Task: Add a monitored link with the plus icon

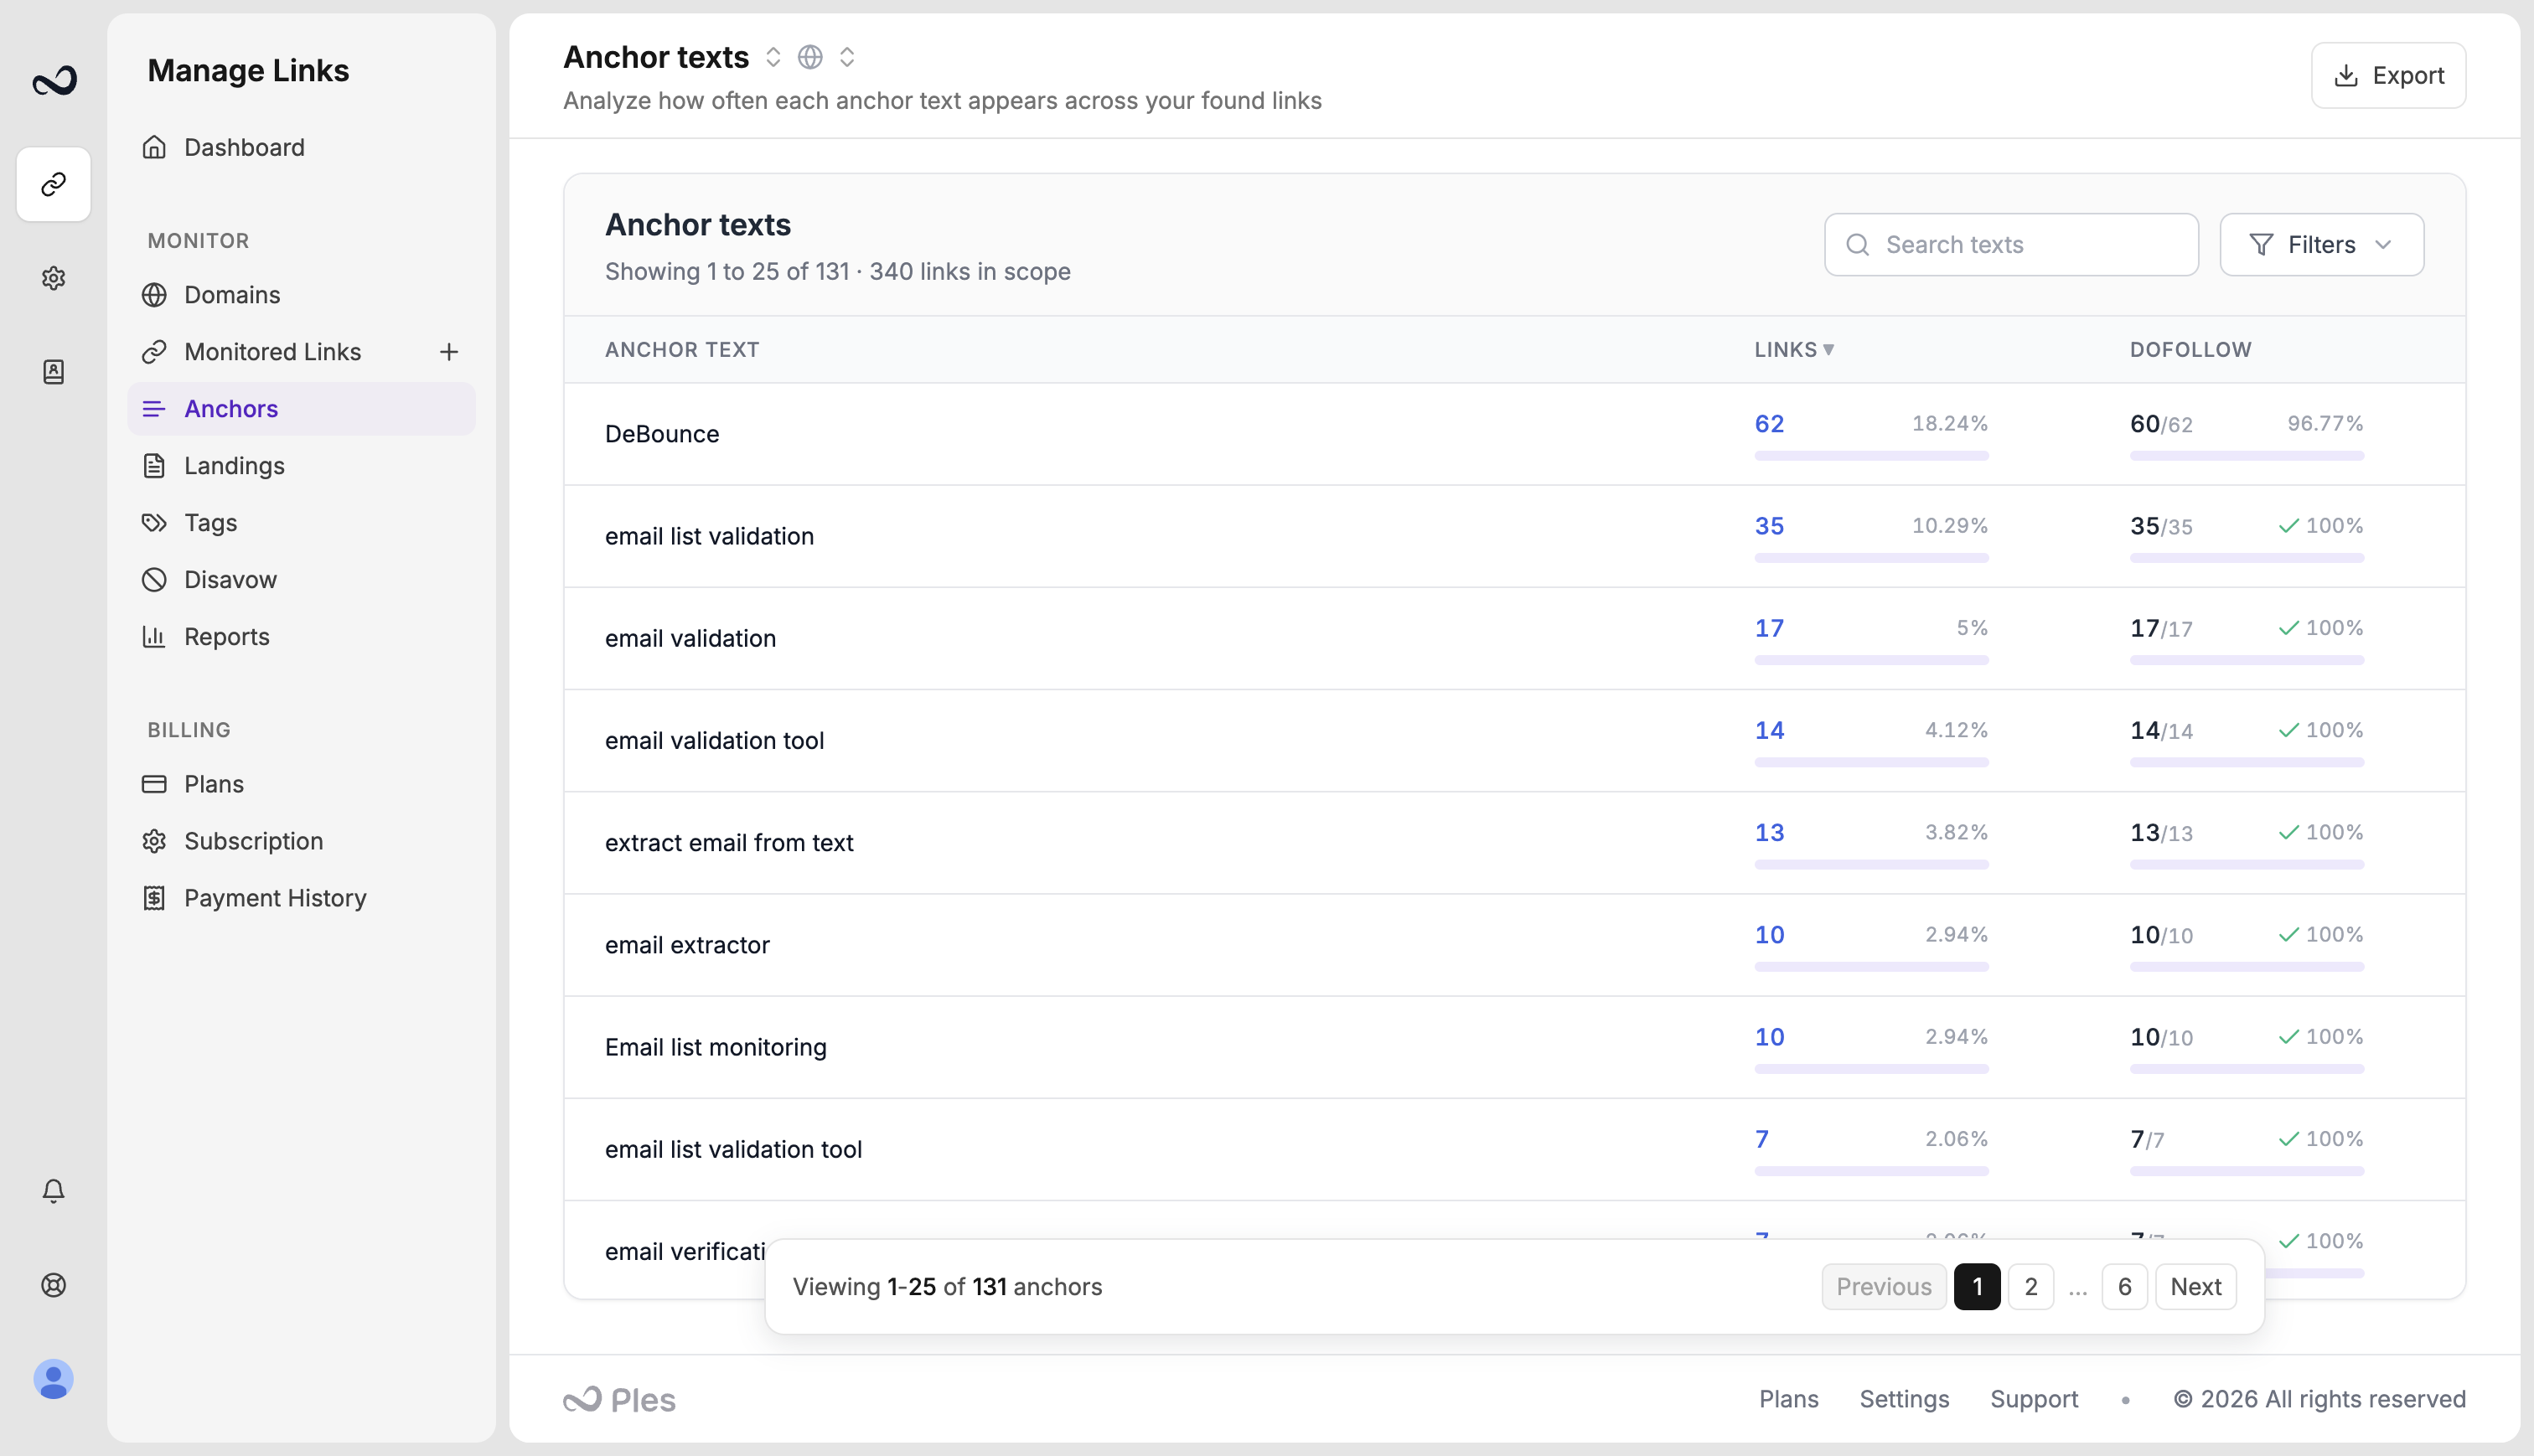Action: (449, 352)
